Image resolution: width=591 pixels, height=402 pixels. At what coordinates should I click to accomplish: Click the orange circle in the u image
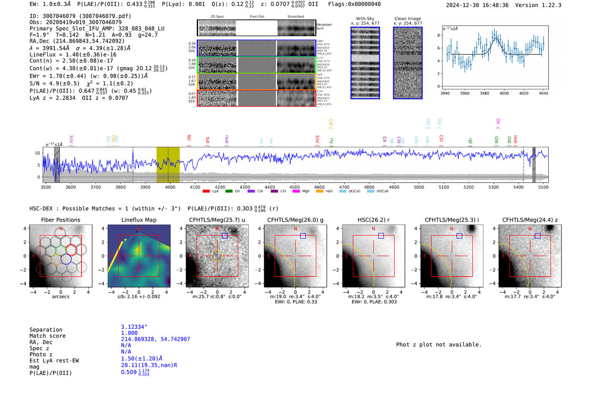click(217, 256)
